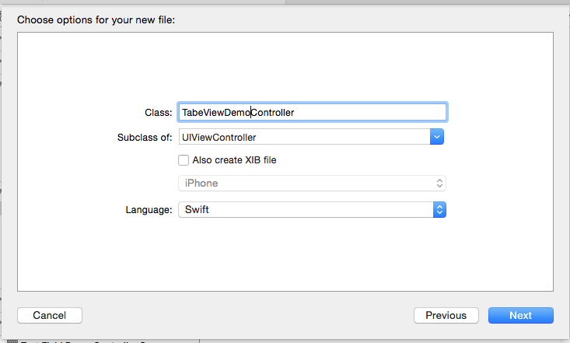Select the Swift language option field

coord(305,210)
